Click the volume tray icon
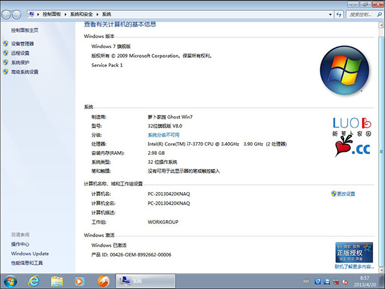Viewport: 385px width, 289px height. click(345, 281)
